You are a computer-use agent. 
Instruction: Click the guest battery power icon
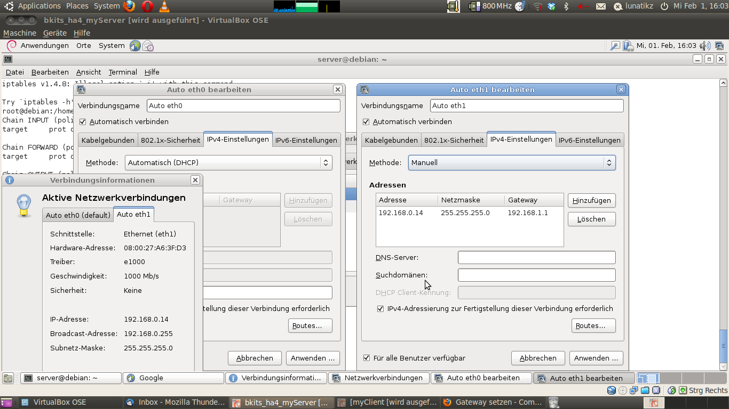click(x=628, y=46)
